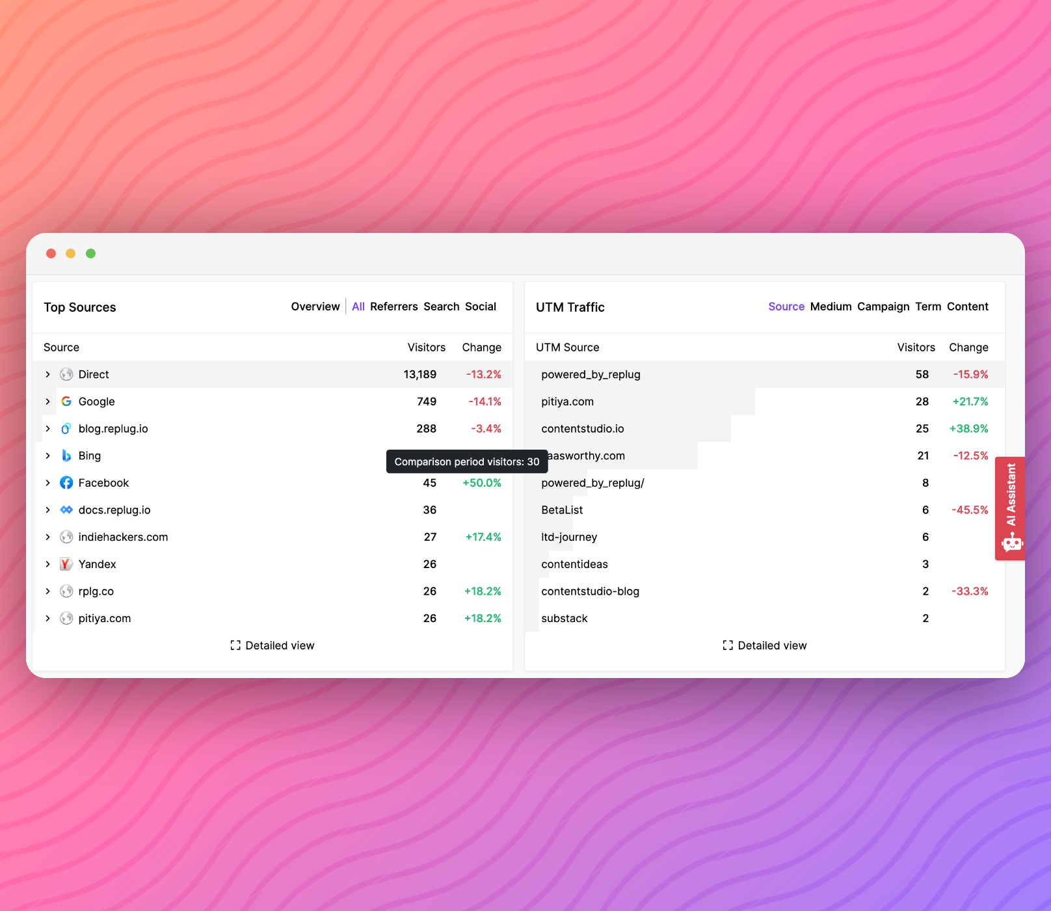Click the Bing logo icon
The height and width of the screenshot is (911, 1051).
(x=66, y=455)
